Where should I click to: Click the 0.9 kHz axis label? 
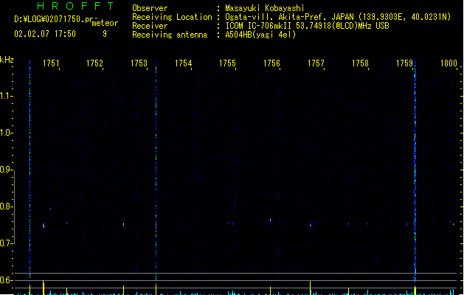coord(6,170)
